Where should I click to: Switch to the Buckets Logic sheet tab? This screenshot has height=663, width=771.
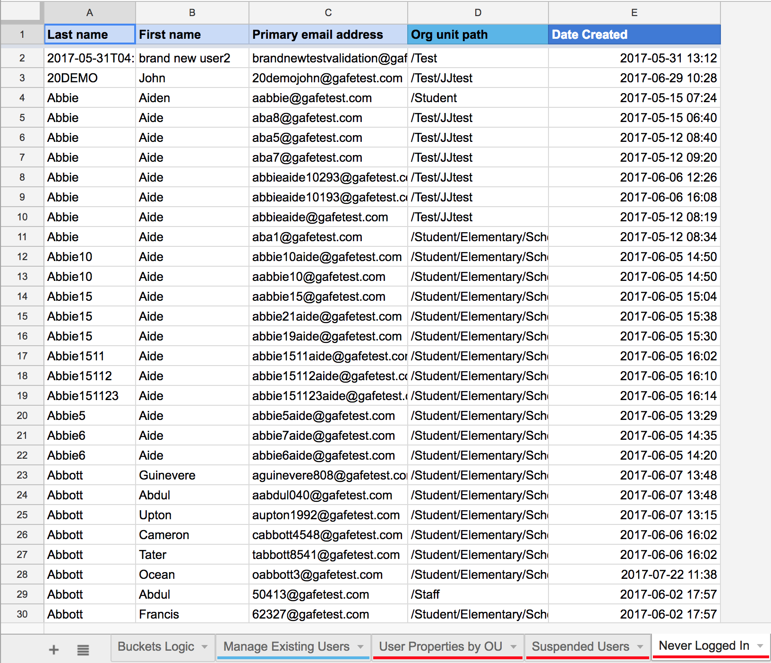[x=155, y=646]
